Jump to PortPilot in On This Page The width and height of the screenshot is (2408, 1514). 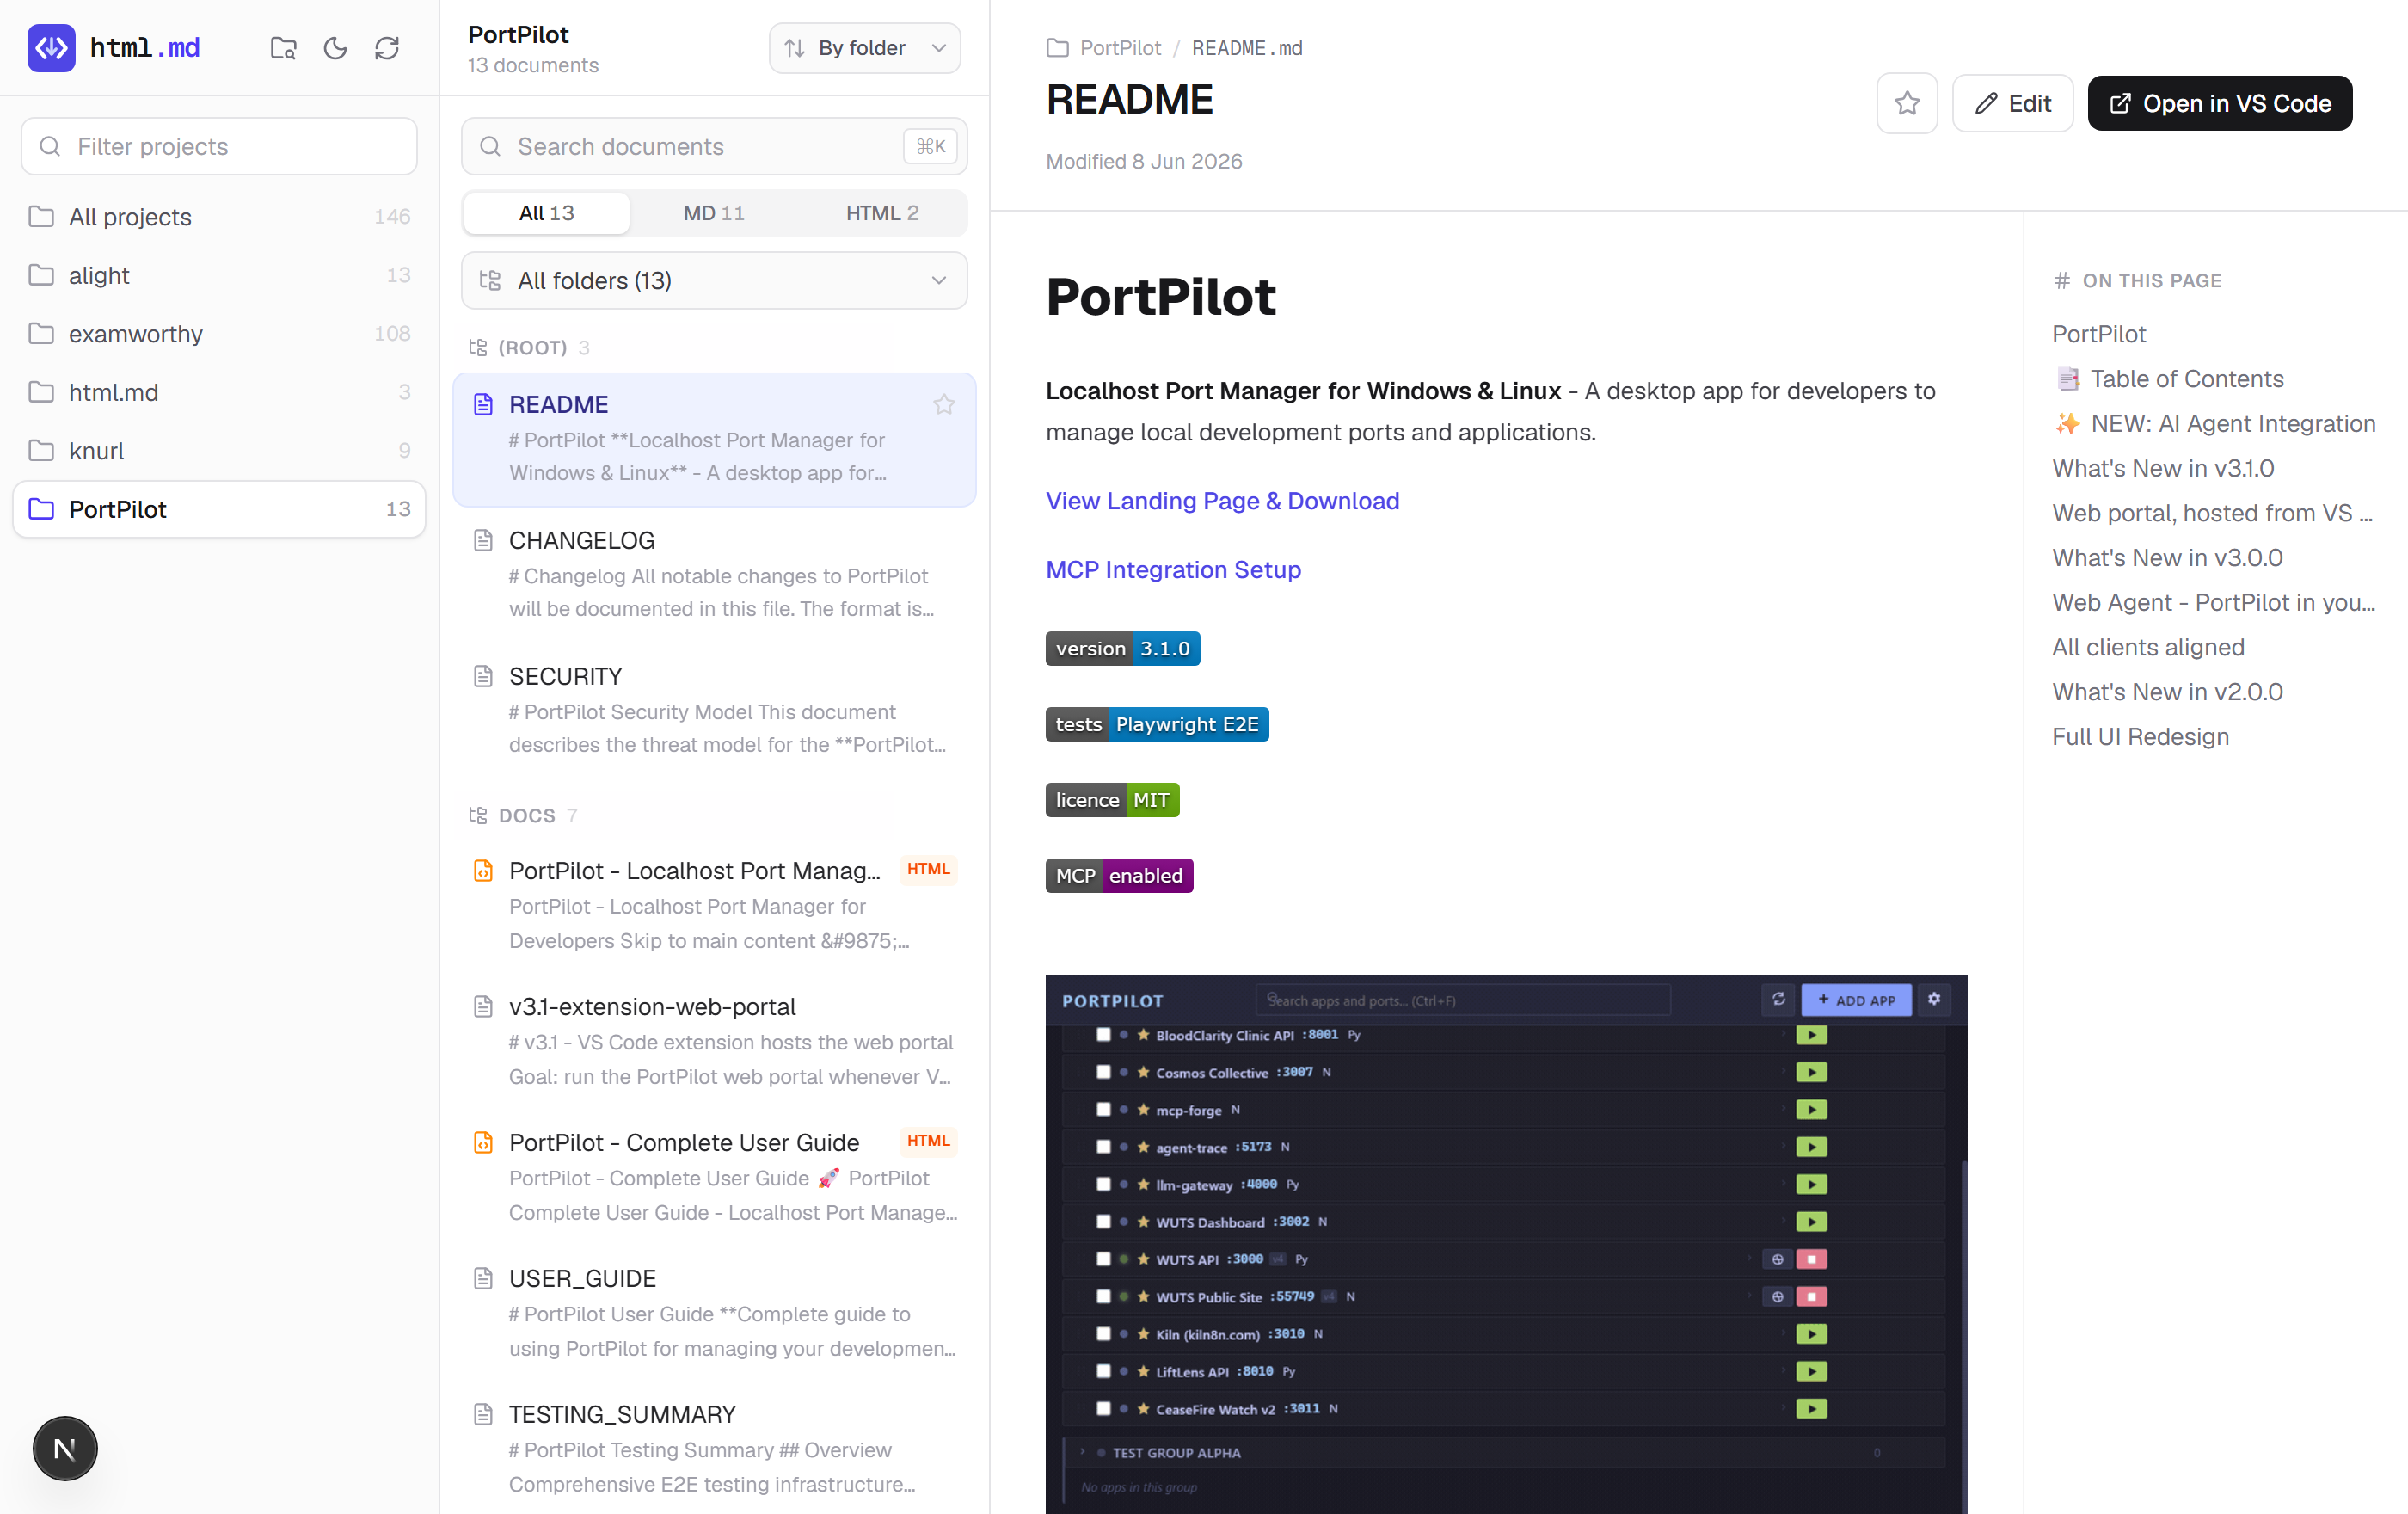click(x=2099, y=334)
